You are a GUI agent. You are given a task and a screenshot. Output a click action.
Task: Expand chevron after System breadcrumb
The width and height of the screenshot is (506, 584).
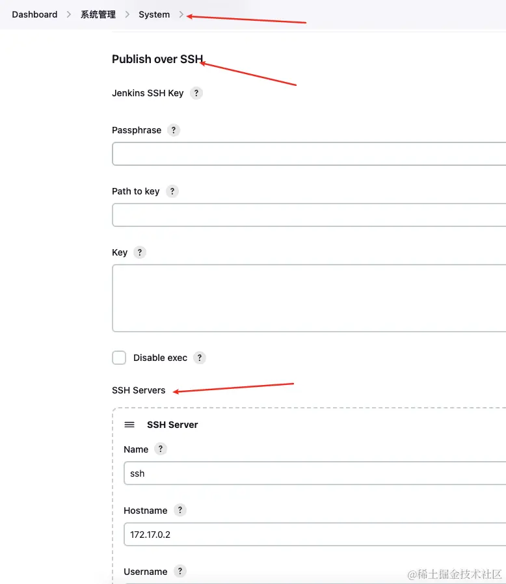pyautogui.click(x=181, y=14)
